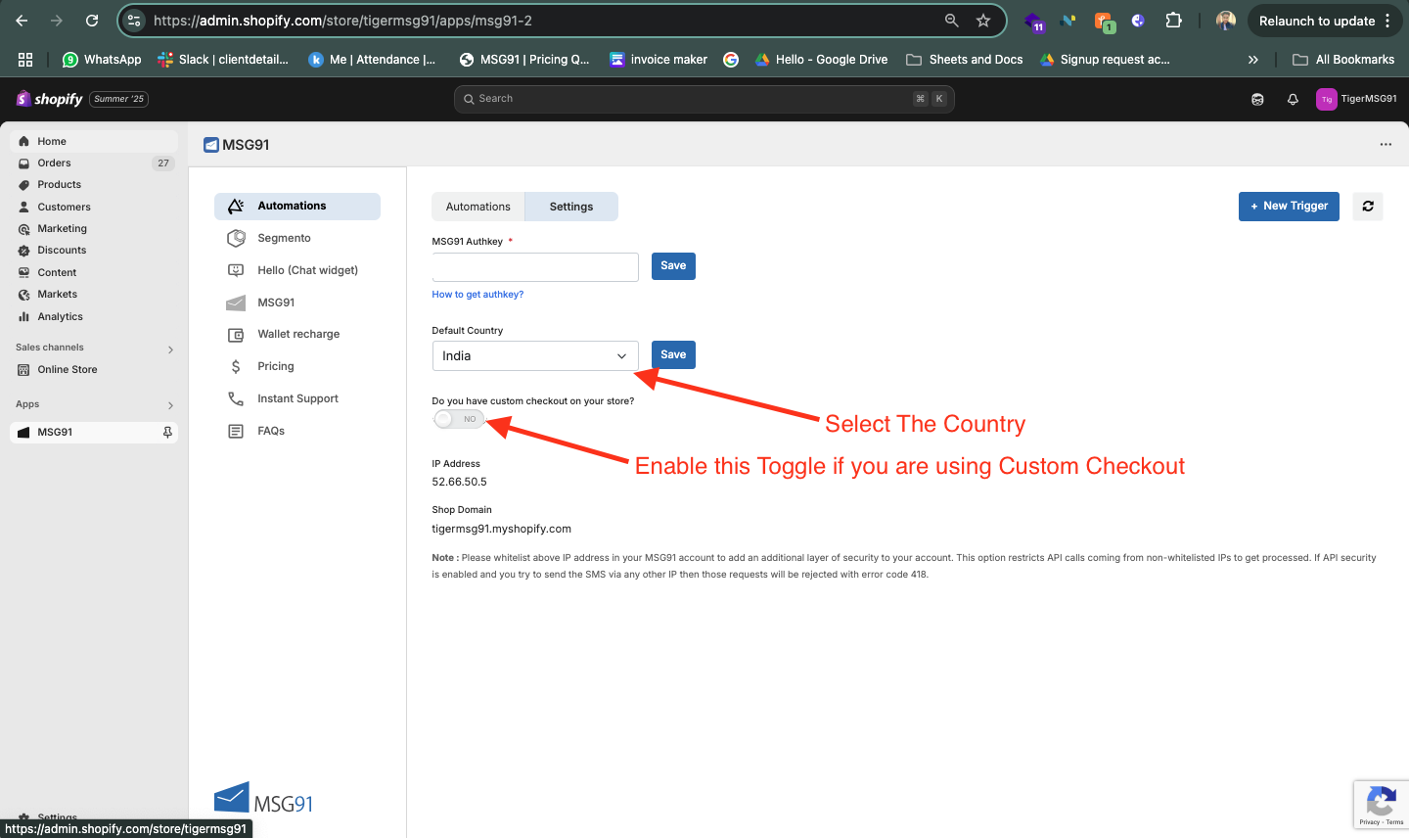Open Markets in the Shopify sidebar
Viewport: 1409px width, 838px height.
[94, 295]
